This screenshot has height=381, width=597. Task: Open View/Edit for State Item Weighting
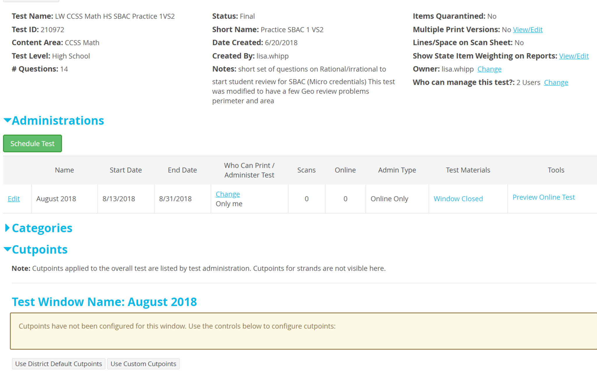(x=573, y=56)
